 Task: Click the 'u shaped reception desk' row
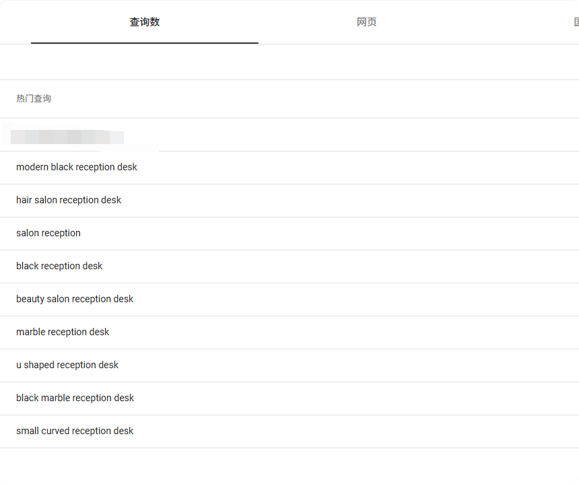tap(67, 365)
